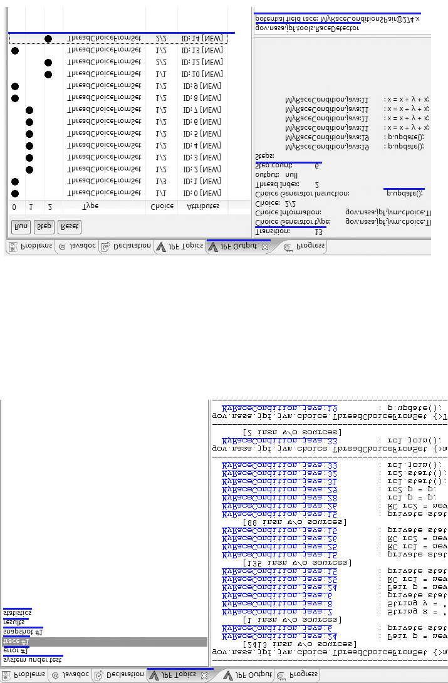This screenshot has width=448, height=683.
Task: Select table row with ID: 0 [NEW]
Action: tap(118, 194)
